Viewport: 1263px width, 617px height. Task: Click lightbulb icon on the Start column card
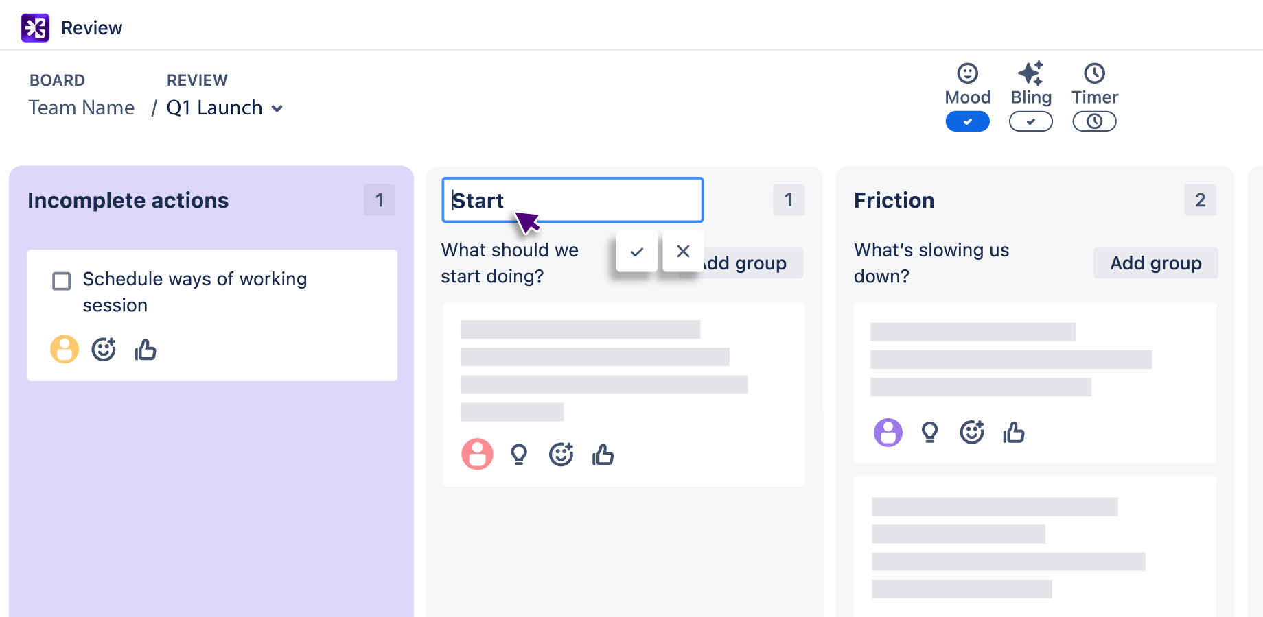click(519, 455)
